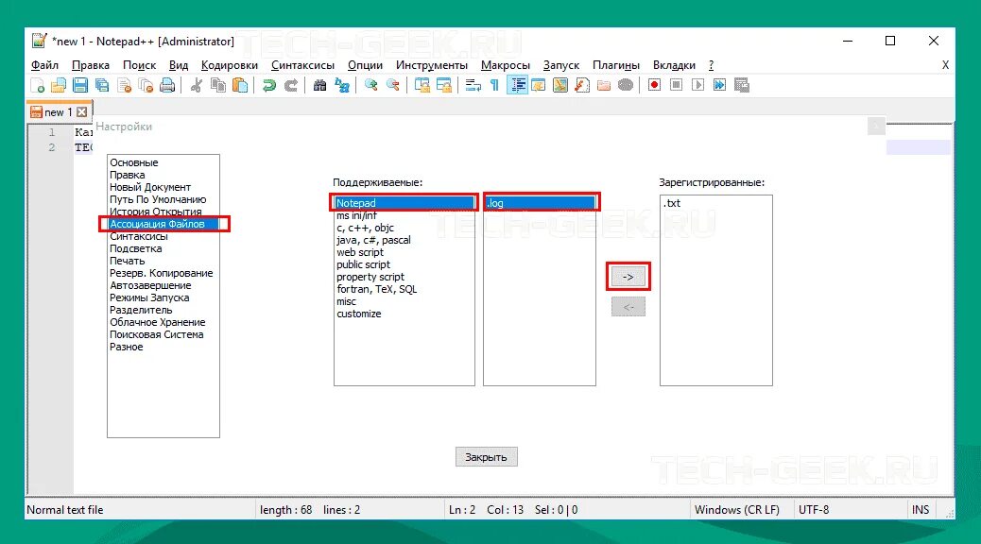Click the UTF-8 encoding in status bar
981x544 pixels.
[814, 510]
